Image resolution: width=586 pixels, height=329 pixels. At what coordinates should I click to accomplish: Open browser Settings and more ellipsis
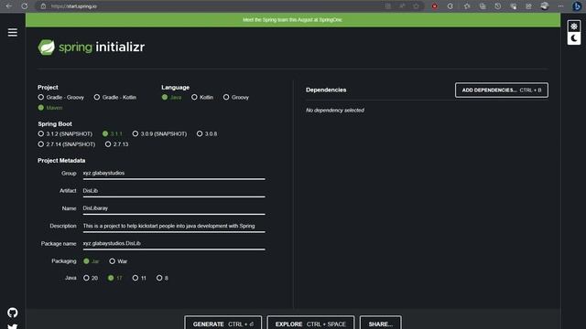click(560, 6)
